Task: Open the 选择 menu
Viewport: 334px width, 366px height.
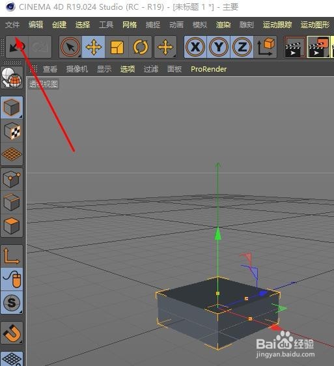Action: point(83,25)
